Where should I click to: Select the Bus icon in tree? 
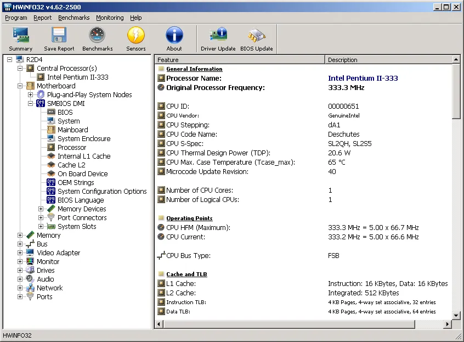click(30, 244)
